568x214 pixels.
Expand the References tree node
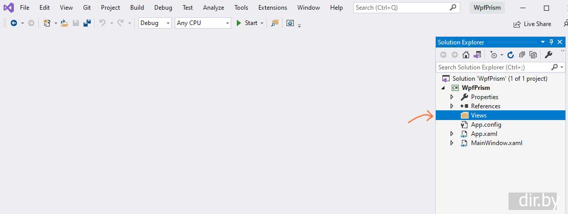pos(451,106)
